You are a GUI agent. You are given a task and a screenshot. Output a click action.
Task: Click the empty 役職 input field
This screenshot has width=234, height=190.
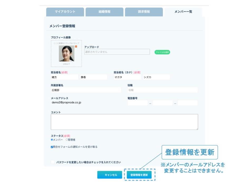[x=162, y=90]
